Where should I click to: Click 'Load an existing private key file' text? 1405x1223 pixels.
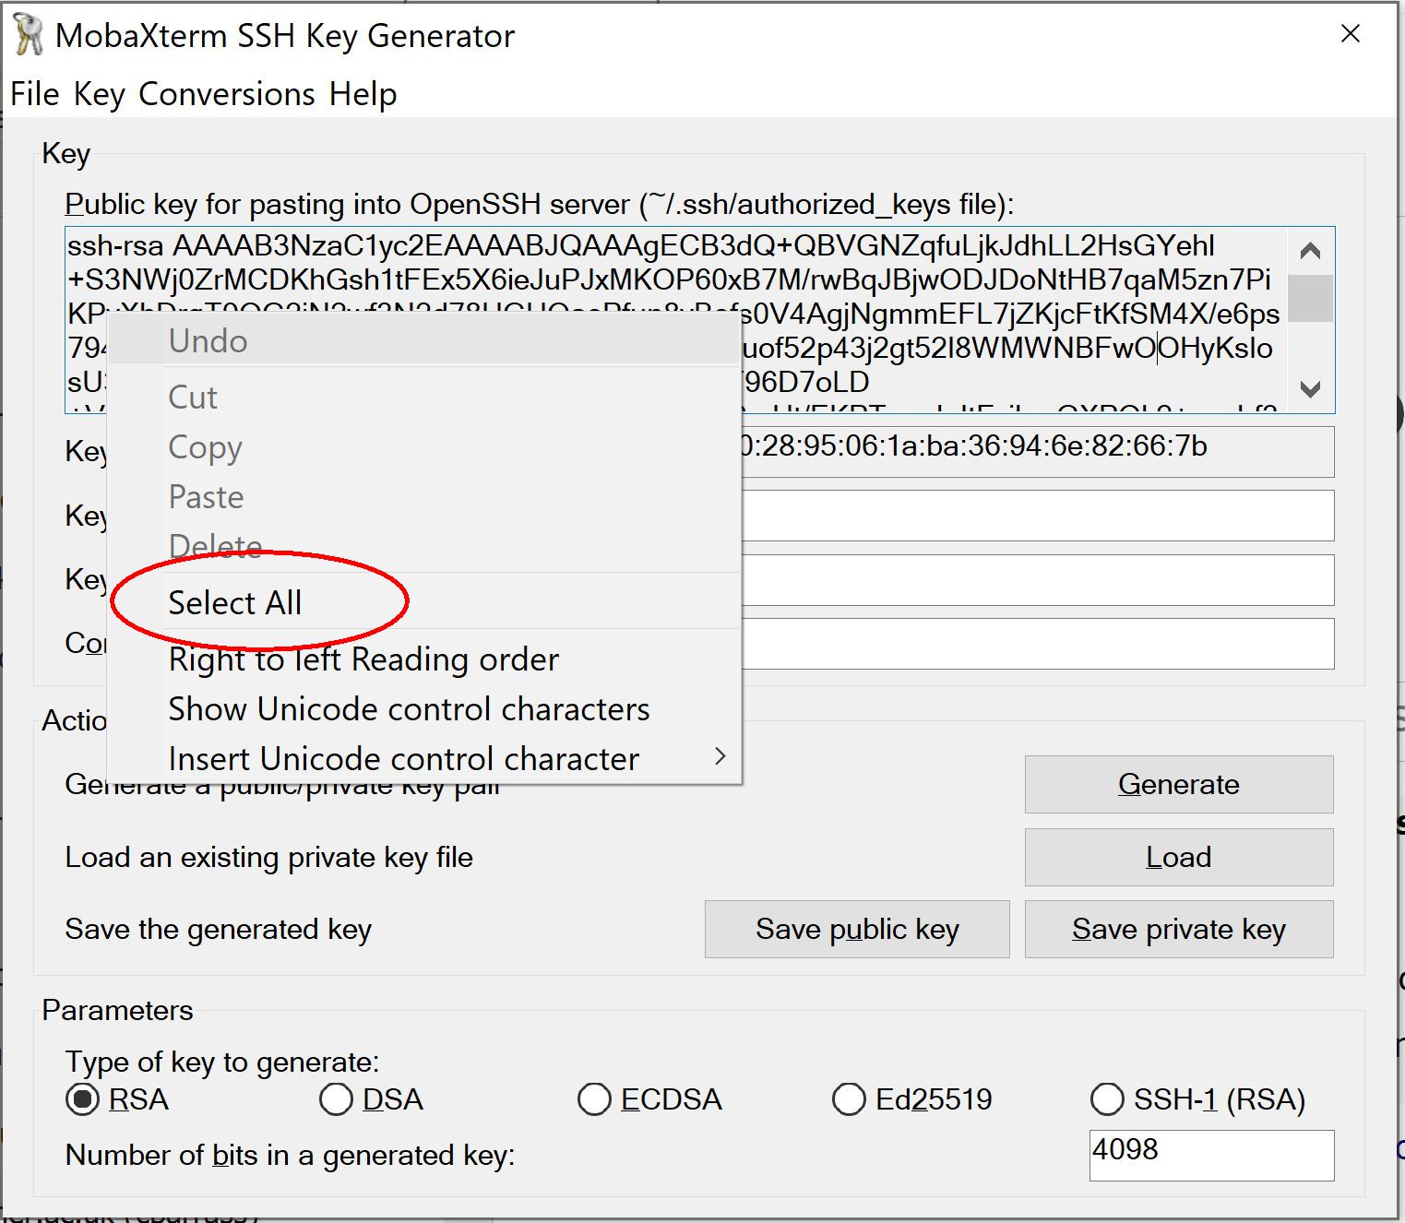coord(268,858)
